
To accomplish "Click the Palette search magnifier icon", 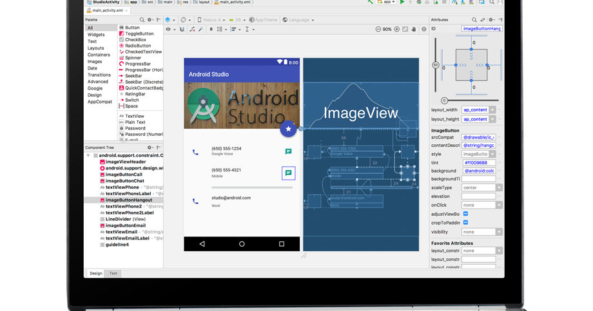I will (x=142, y=20).
